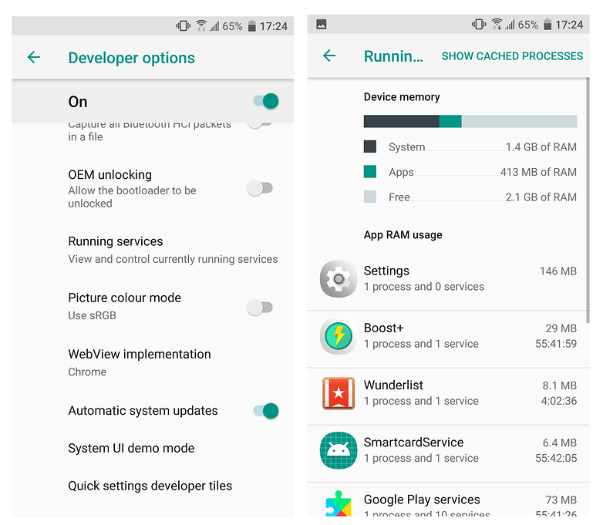Tap Apps 413 MB of RAM row
Viewport: 603px width, 525px height.
point(470,172)
